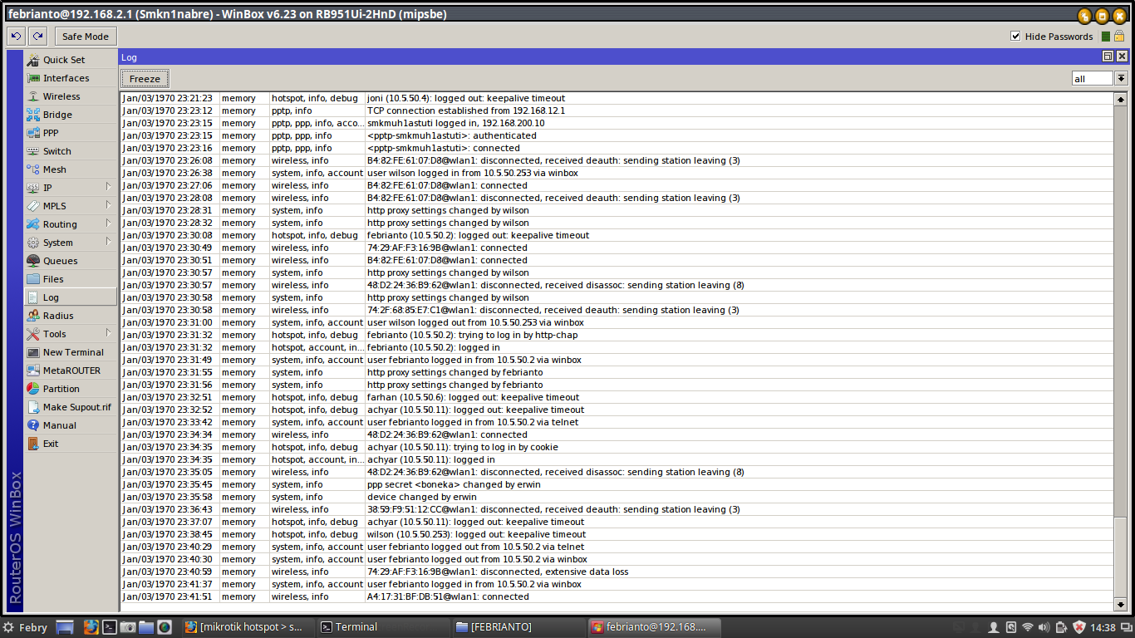Launch terminal from taskbar quick launcher

(x=109, y=627)
